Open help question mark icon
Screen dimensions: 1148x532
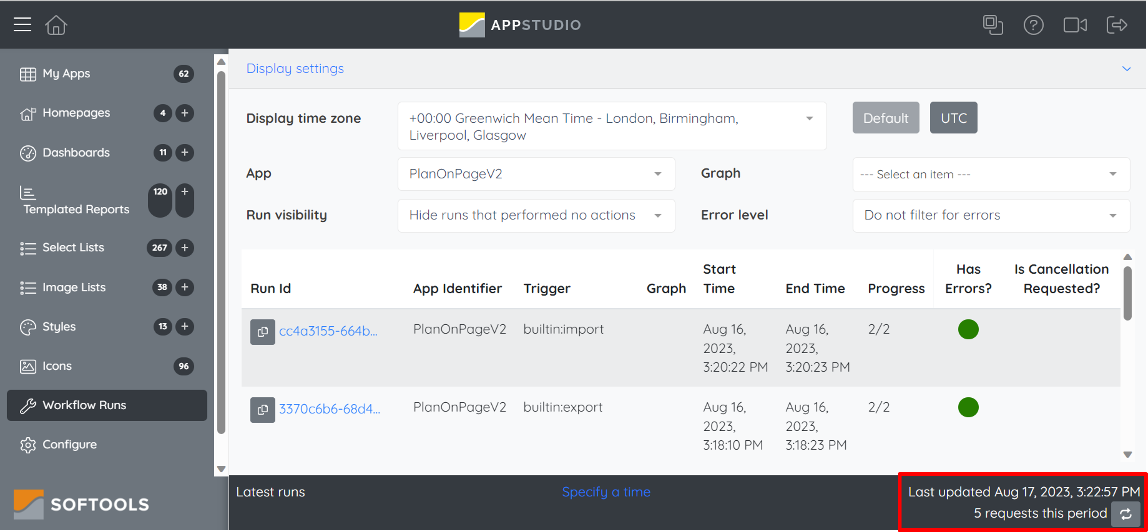1033,24
